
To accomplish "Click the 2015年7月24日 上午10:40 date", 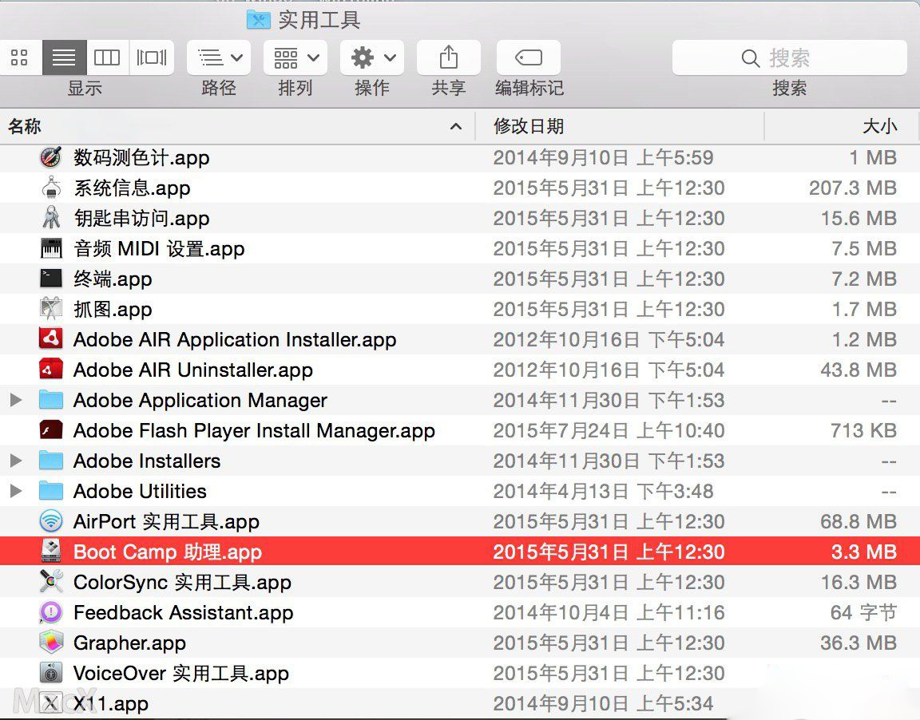I will pos(609,430).
